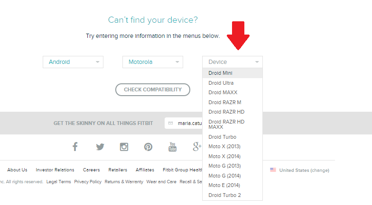
Task: Select Moto X (2014) device option
Action: pyautogui.click(x=232, y=156)
